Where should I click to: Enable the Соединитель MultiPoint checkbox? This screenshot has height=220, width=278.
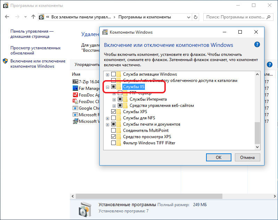point(114,130)
